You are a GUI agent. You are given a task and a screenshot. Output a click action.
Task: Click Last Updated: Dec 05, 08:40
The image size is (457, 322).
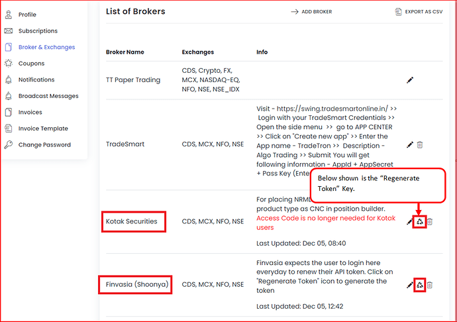[x=301, y=243]
